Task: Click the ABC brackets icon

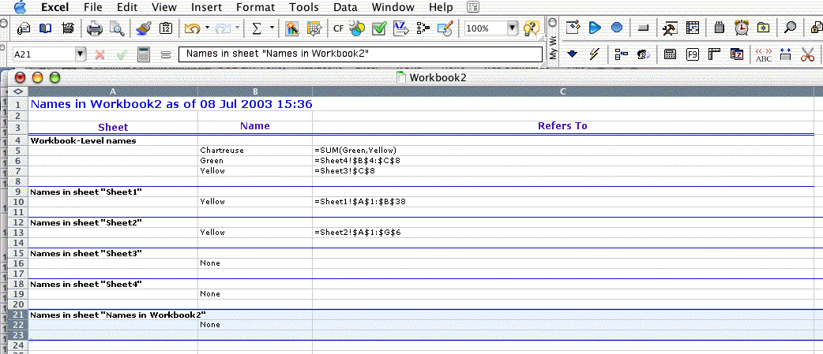Action: (x=764, y=54)
